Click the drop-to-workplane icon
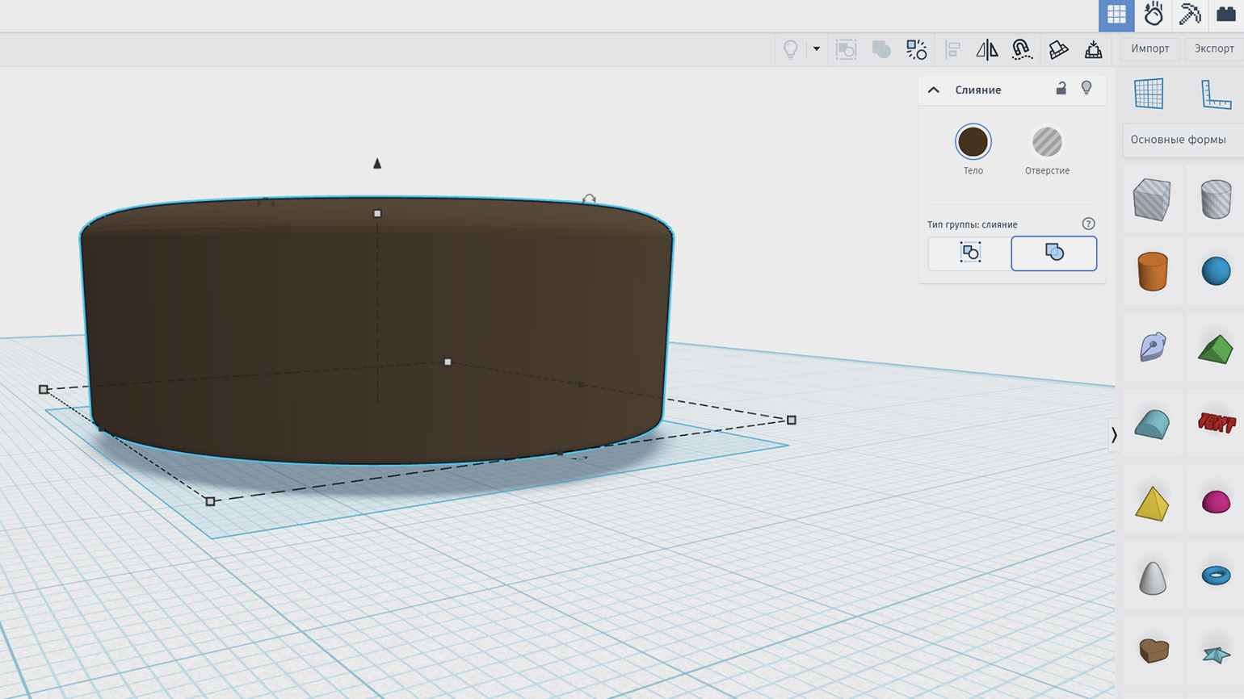 (x=1093, y=50)
